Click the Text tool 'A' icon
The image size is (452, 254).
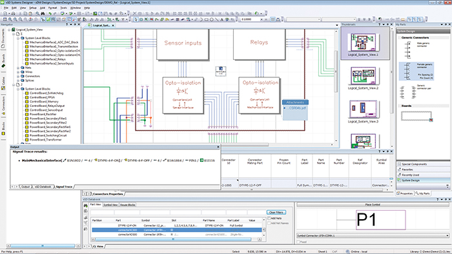[221, 19]
